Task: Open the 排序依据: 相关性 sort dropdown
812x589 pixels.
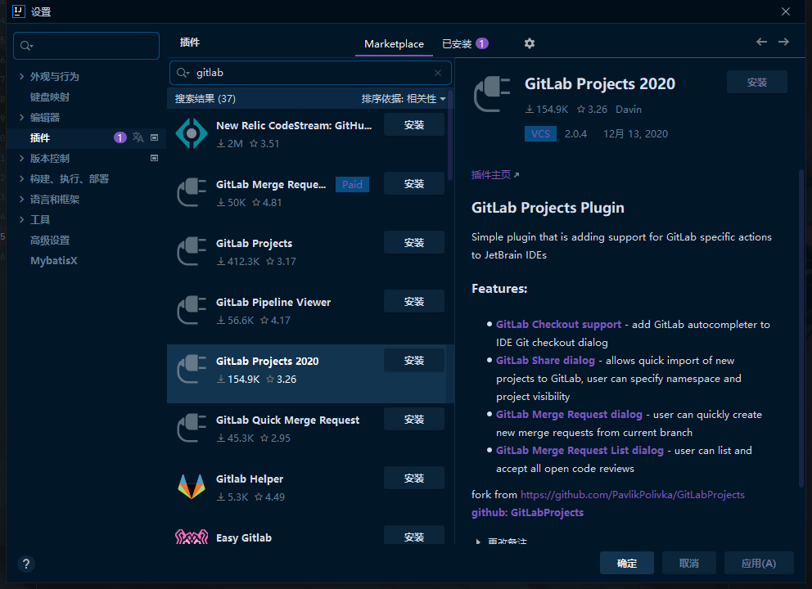Action: coord(404,99)
